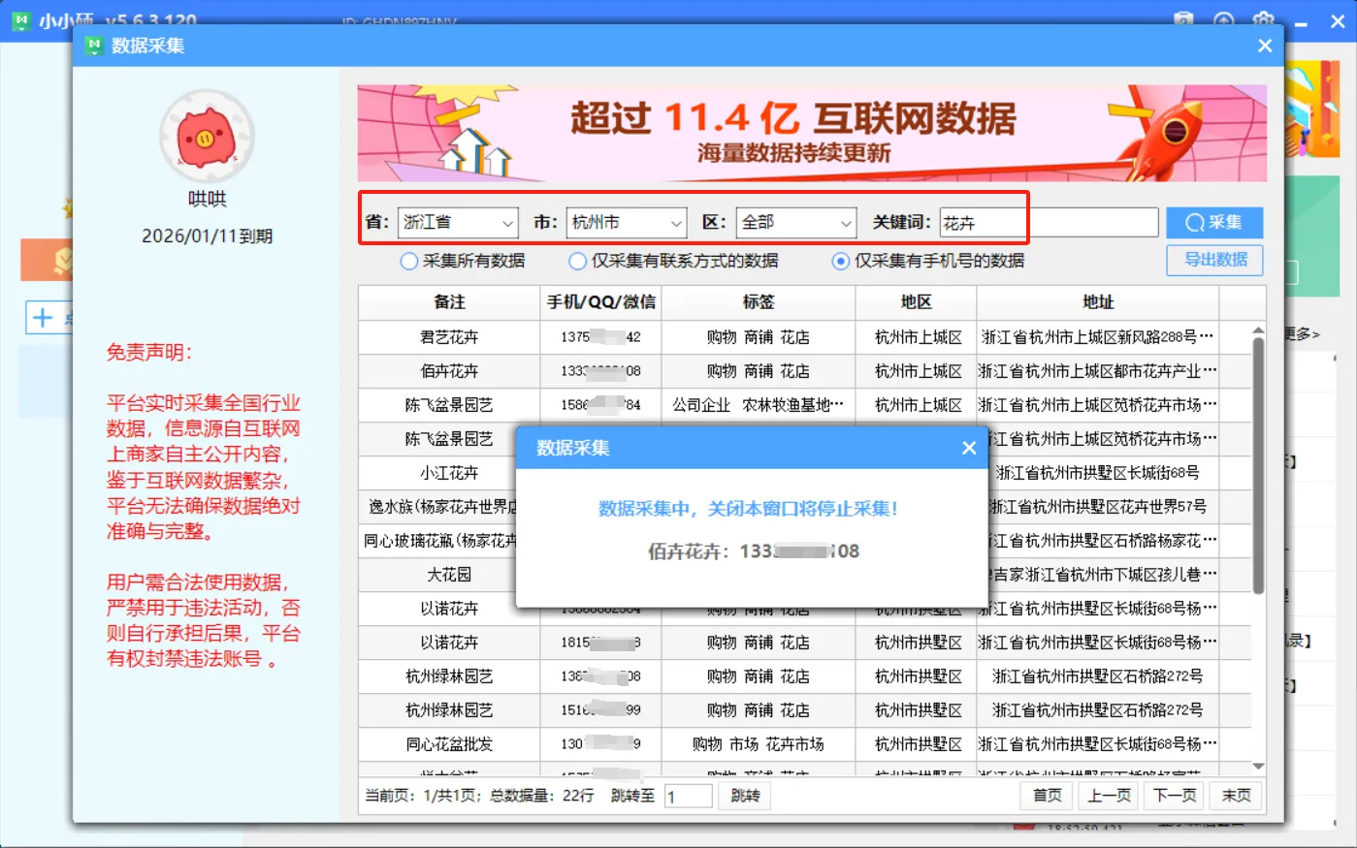Viewport: 1357px width, 848px height.
Task: Open settings via the gear icon
Action: (1263, 19)
